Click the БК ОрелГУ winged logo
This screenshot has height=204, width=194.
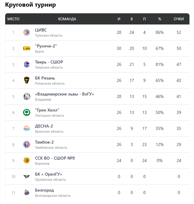[27, 176]
